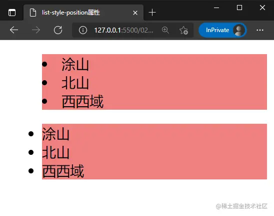The width and height of the screenshot is (274, 216).
Task: Maximize the browser window
Action: 239,8
